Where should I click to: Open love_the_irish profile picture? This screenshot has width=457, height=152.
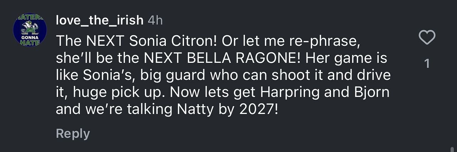click(30, 30)
